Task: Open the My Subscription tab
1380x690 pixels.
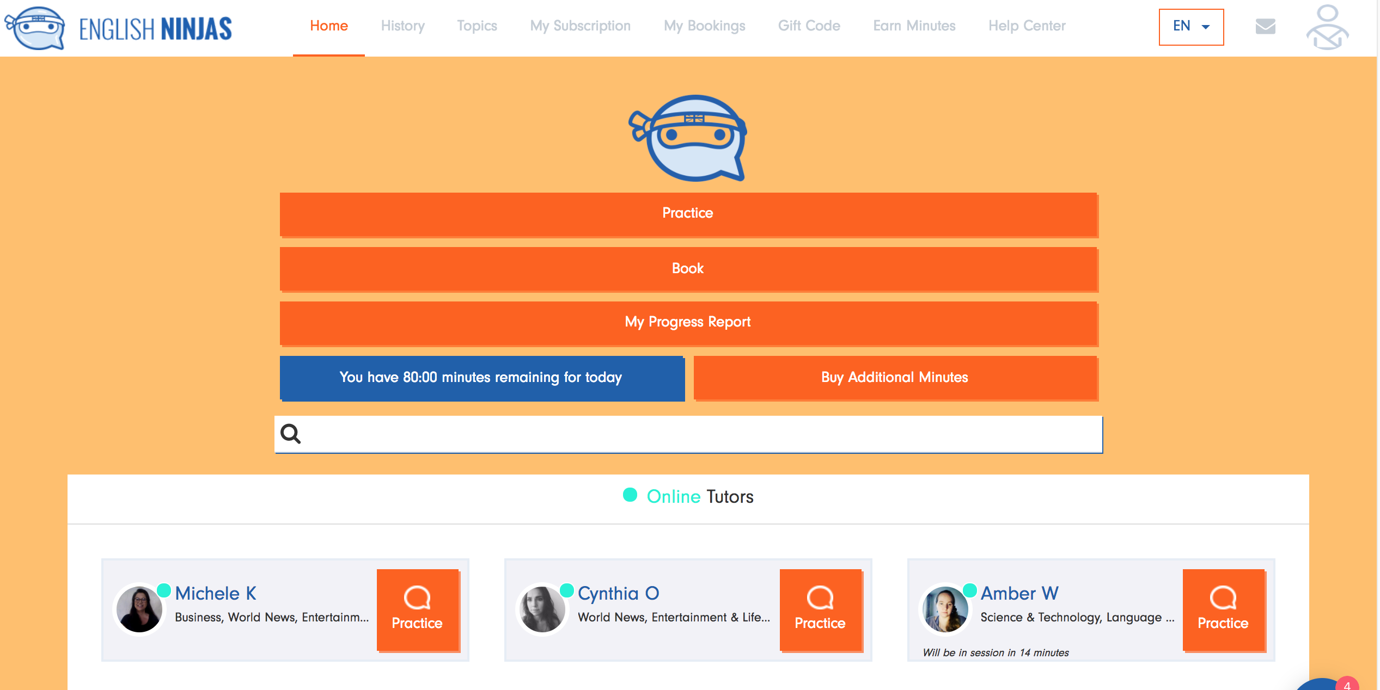Action: 580,26
